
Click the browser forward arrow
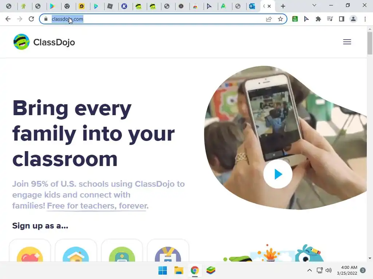point(20,19)
